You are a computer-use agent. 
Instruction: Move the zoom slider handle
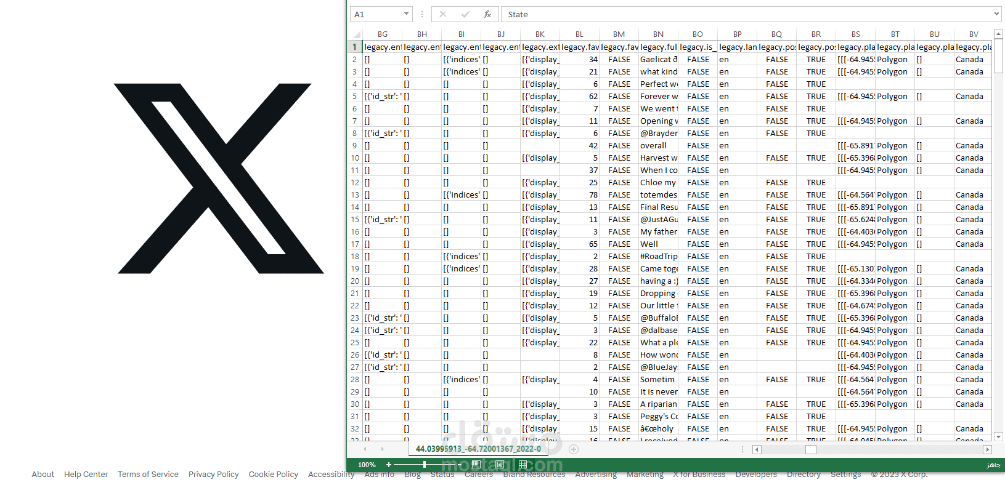[x=425, y=465]
